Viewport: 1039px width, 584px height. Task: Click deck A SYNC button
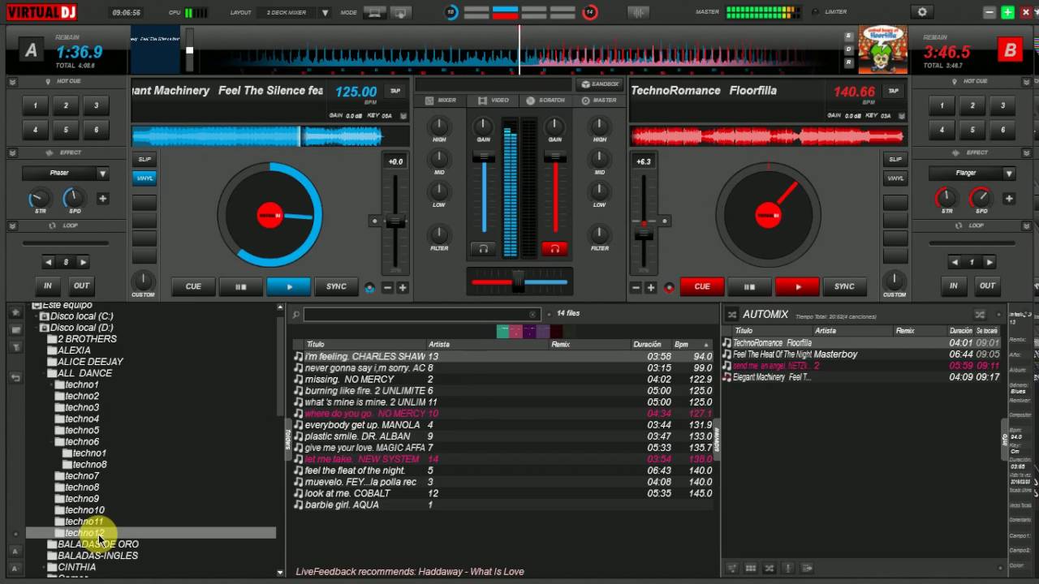pos(336,286)
